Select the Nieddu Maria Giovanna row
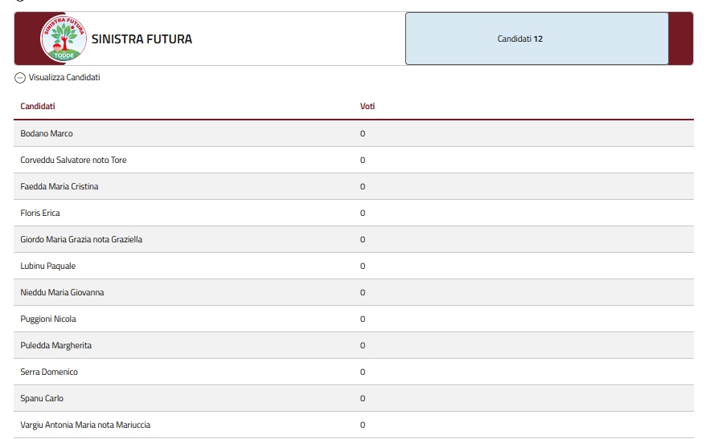Image resolution: width=706 pixels, height=439 pixels. 354,292
